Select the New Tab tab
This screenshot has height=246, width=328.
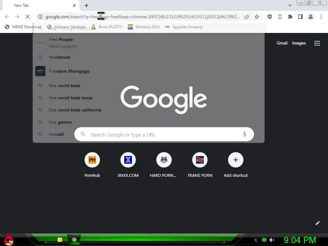tap(41, 5)
